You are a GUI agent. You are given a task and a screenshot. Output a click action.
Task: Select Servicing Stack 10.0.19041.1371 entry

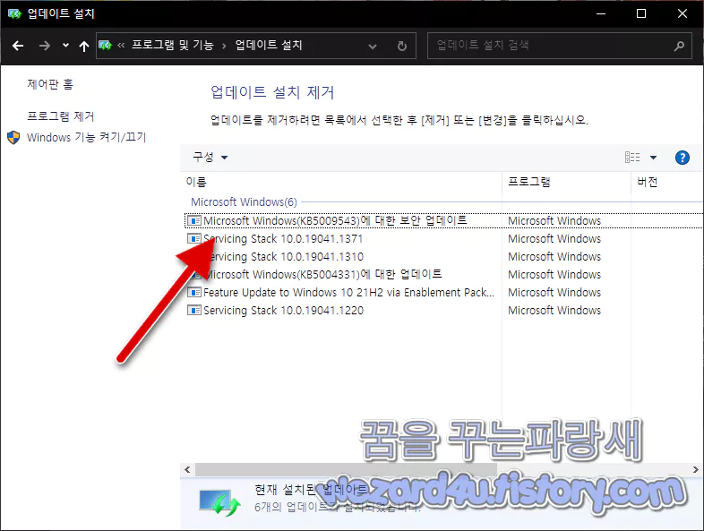283,239
